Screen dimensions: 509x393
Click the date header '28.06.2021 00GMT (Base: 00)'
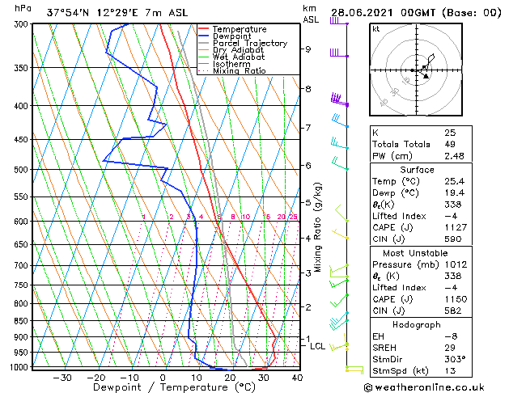point(416,13)
